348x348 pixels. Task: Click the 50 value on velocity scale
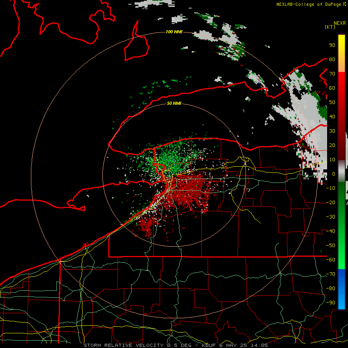click(332, 102)
